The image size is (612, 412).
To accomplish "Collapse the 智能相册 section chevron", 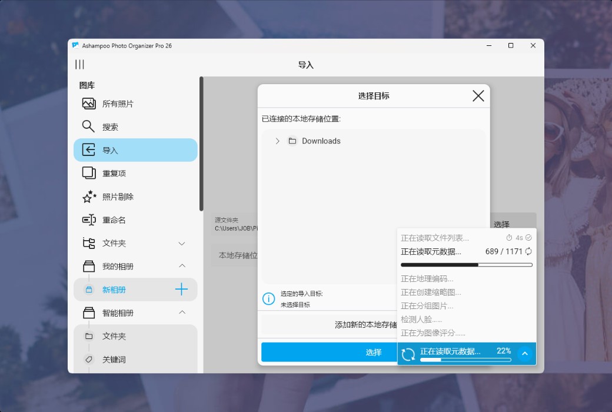I will tap(182, 313).
